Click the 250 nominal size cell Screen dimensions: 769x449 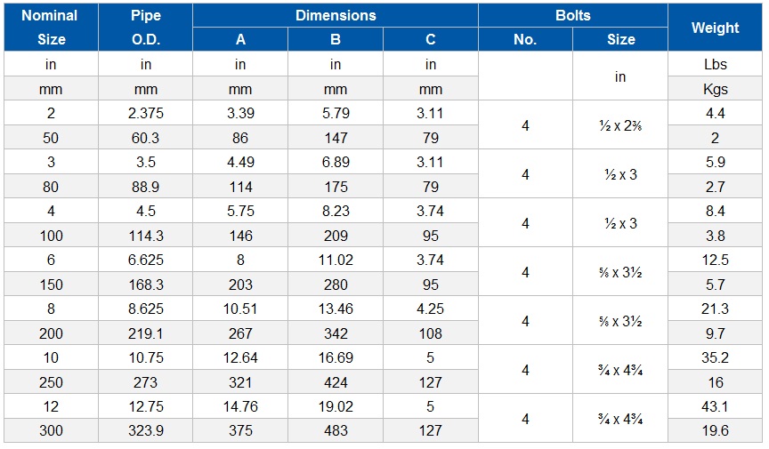click(51, 381)
